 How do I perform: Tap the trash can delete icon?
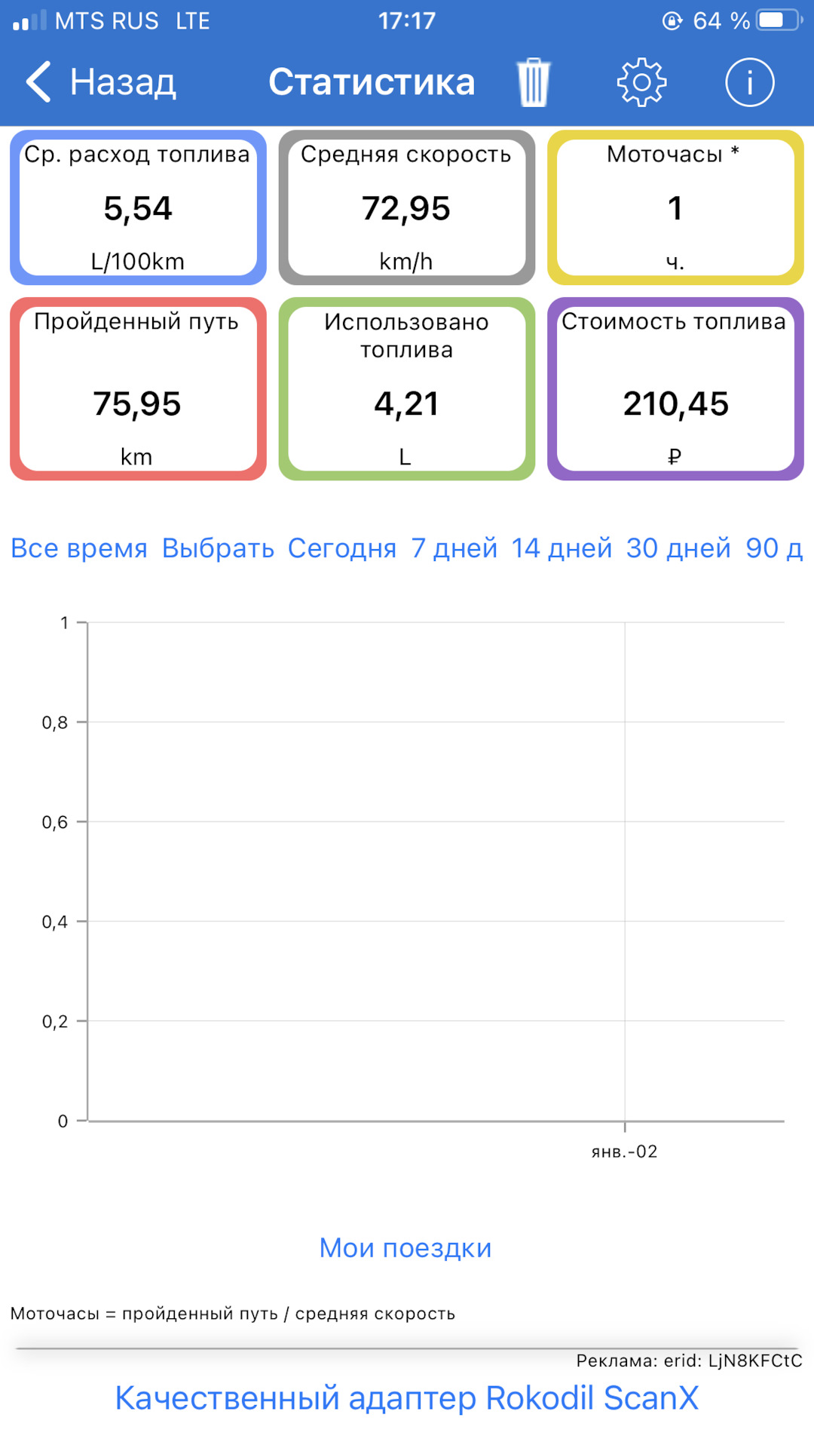pos(534,82)
